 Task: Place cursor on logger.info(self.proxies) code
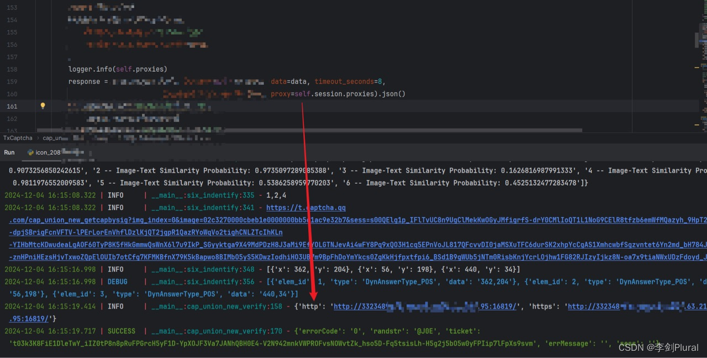tap(118, 70)
